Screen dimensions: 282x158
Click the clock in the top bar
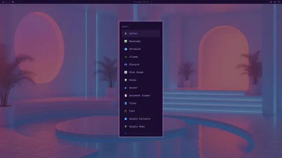coord(141,2)
